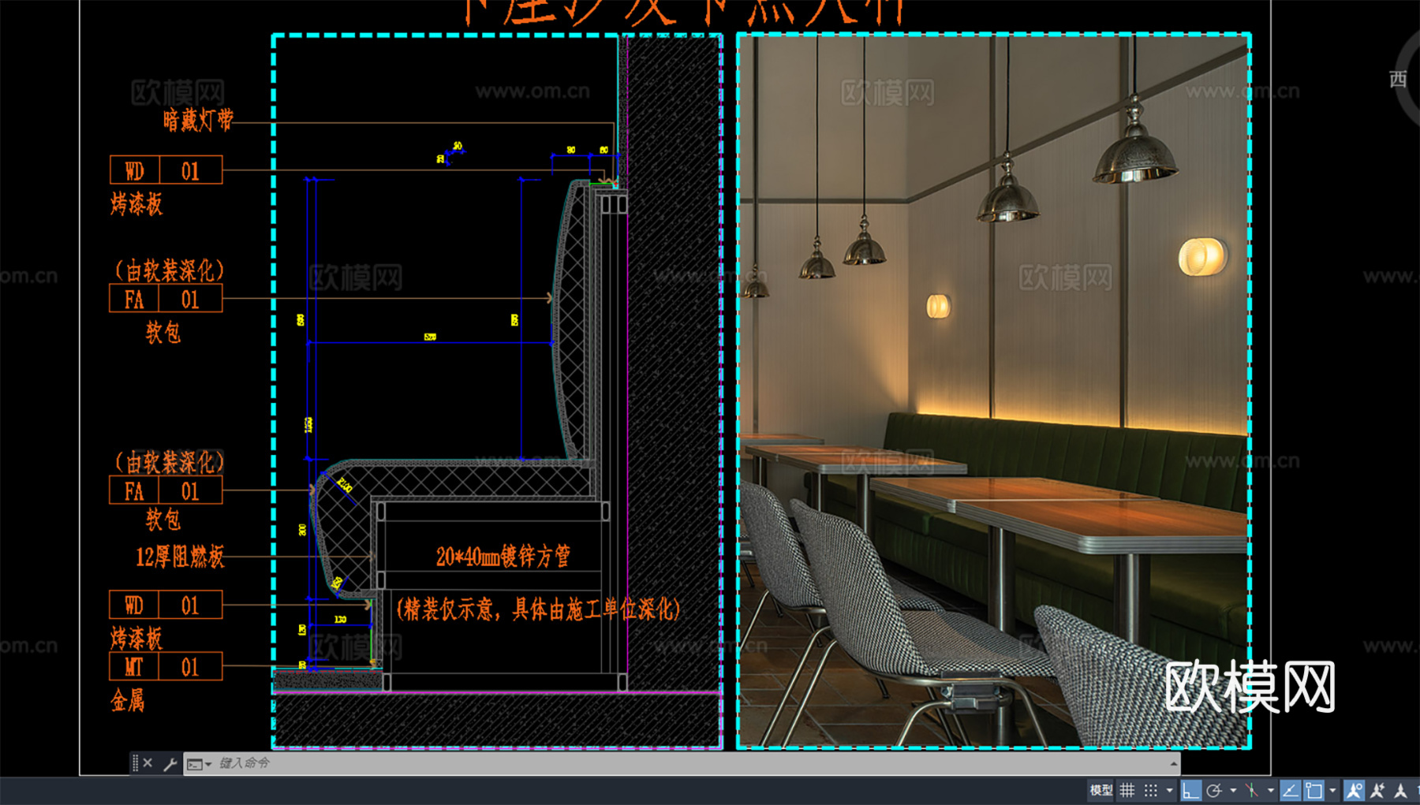Toggle drawing grid display

(x=1127, y=790)
